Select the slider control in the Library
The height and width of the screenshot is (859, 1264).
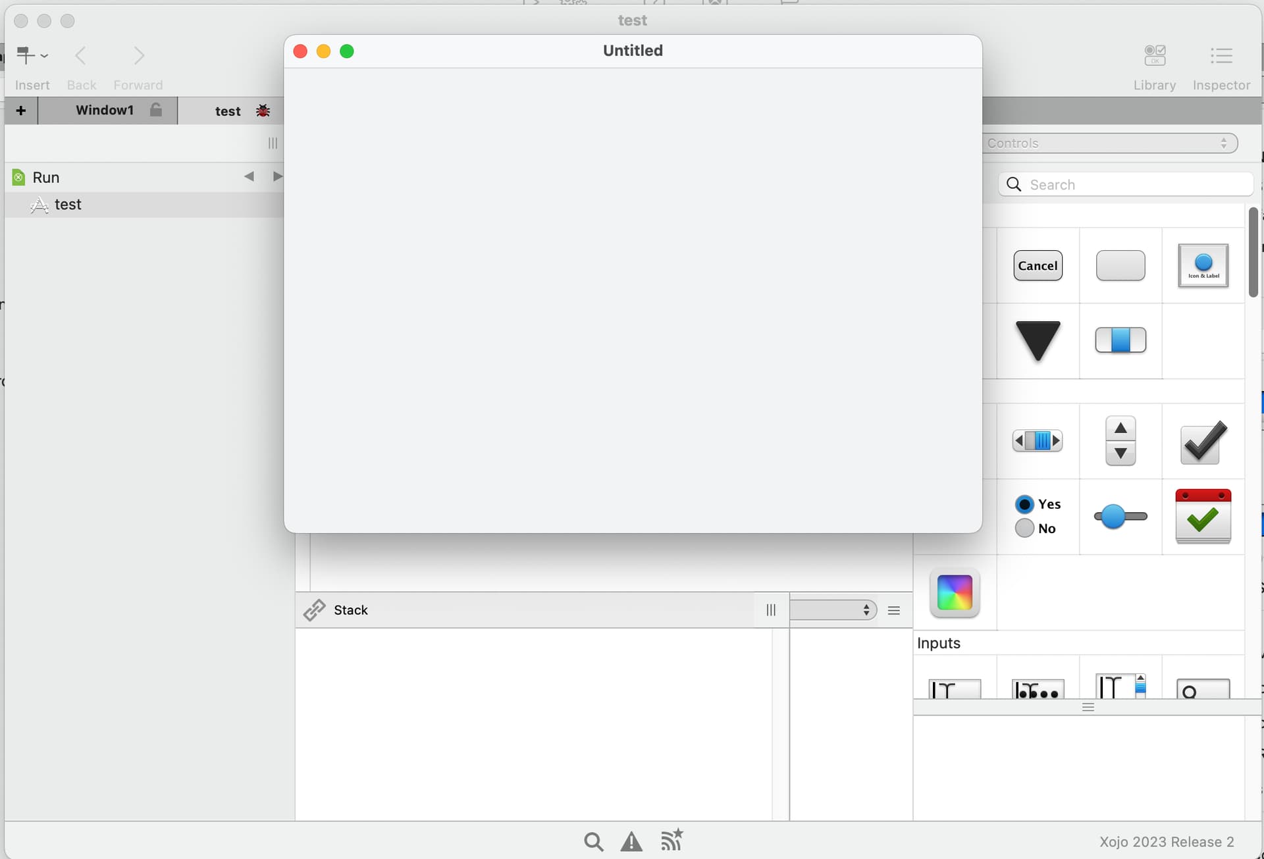1120,516
